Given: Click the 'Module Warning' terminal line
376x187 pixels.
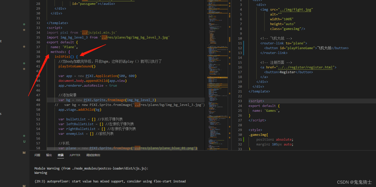Looking at the screenshot, I should tap(91, 168).
